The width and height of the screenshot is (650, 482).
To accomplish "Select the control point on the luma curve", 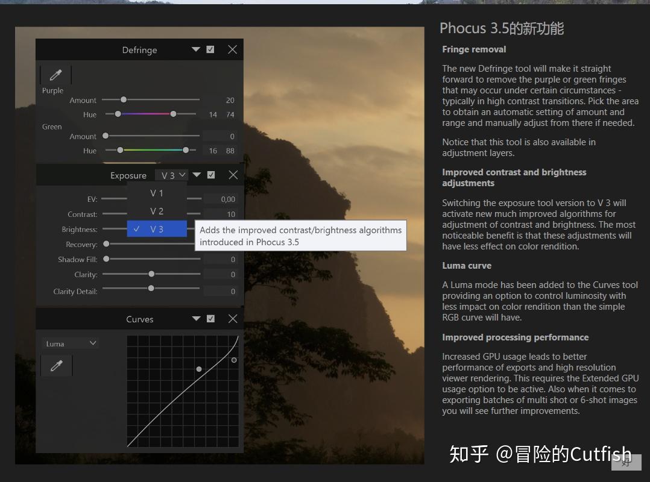I will click(199, 369).
